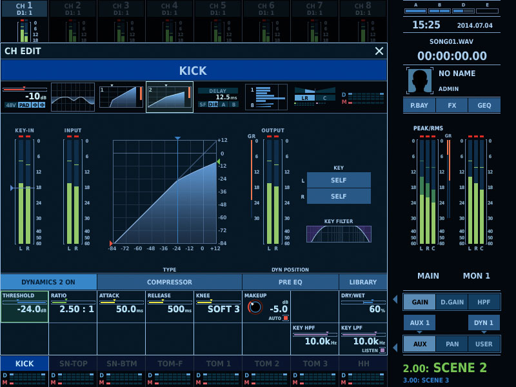Screen dimensions: 516x387
Task: Open the aux sends overview thumbnail
Action: 266,97
